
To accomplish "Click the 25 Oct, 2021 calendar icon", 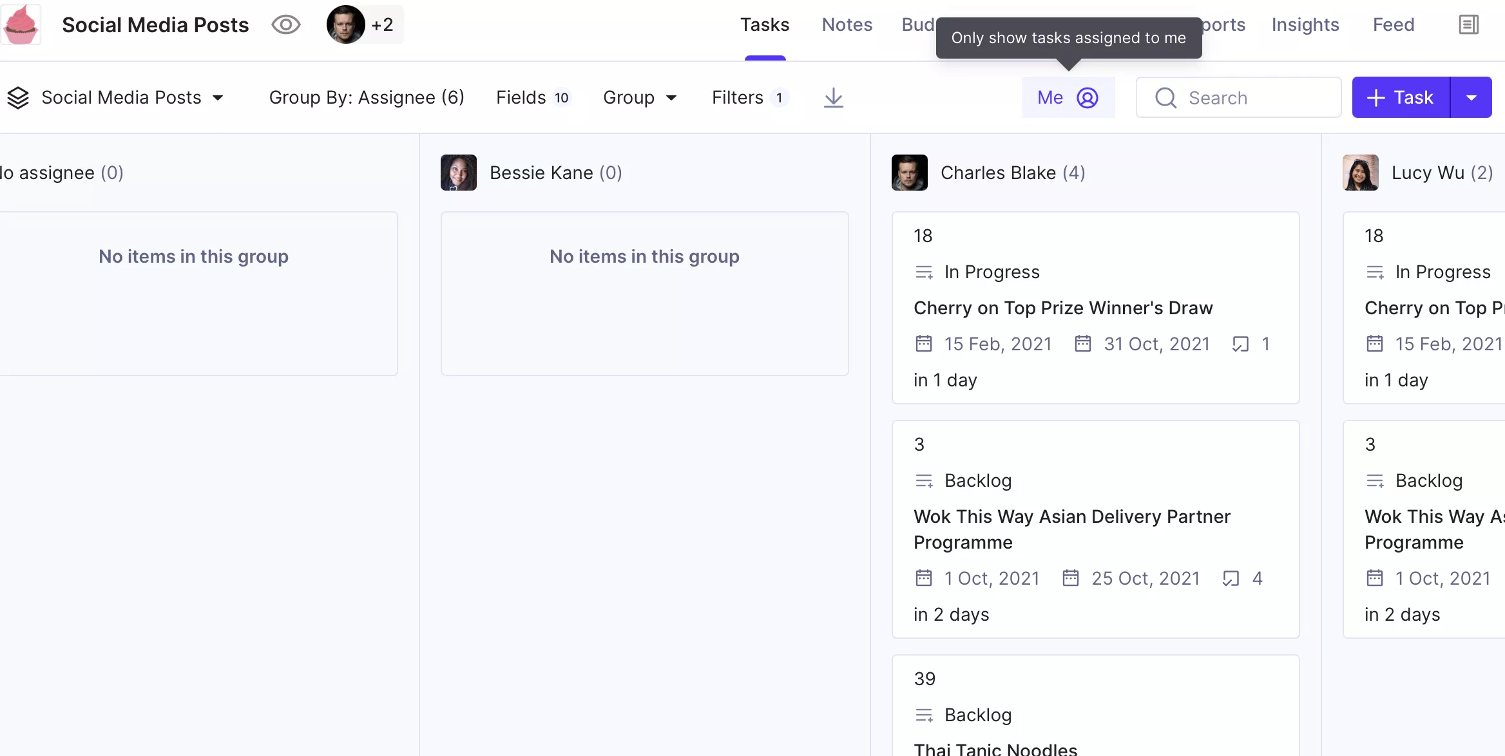I will point(1071,578).
